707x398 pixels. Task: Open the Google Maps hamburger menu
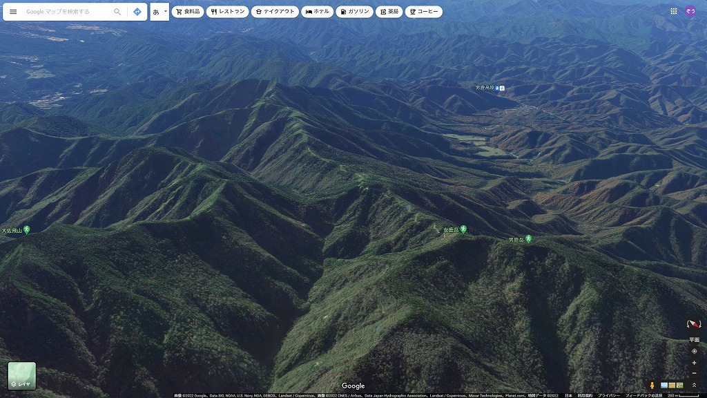click(13, 12)
